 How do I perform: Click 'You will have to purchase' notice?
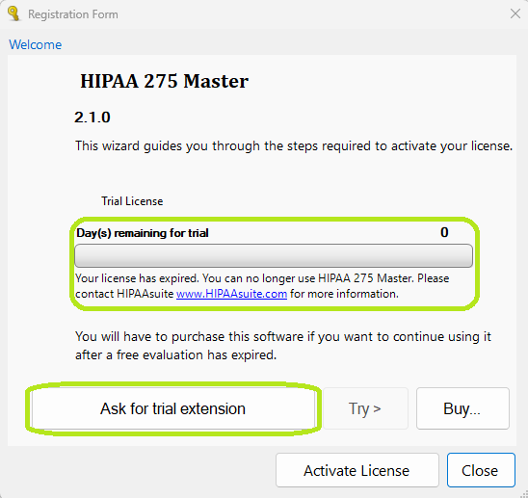tap(283, 346)
